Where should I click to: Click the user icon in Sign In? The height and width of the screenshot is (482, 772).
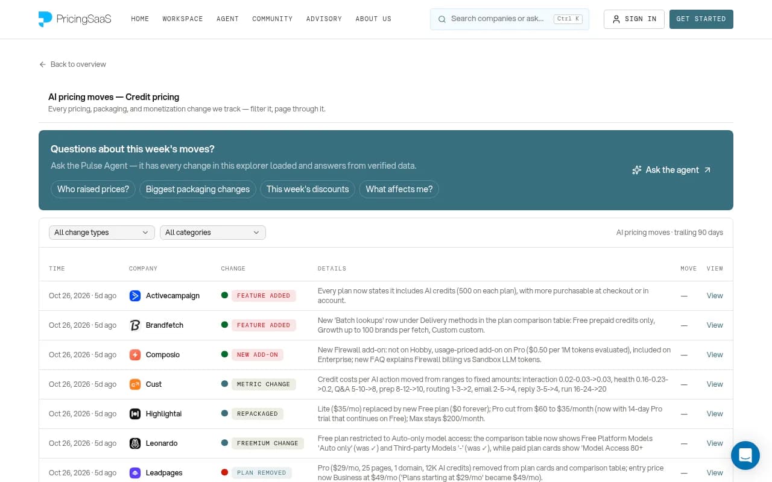(x=616, y=19)
